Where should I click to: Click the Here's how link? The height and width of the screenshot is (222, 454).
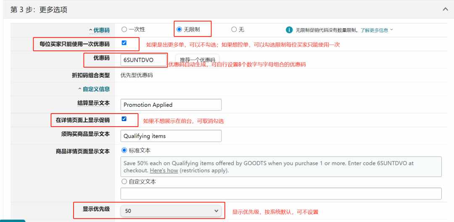(x=164, y=170)
